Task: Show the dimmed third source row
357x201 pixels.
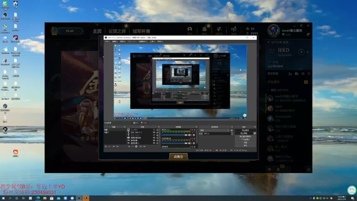Action: point(154,135)
